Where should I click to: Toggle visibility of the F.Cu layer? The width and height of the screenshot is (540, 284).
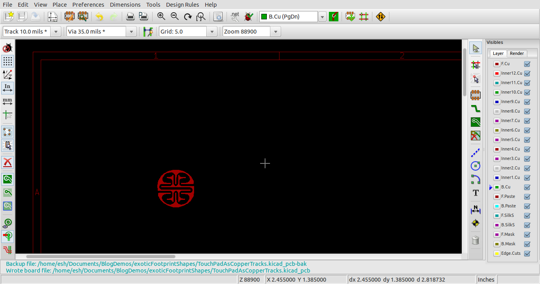(x=527, y=63)
